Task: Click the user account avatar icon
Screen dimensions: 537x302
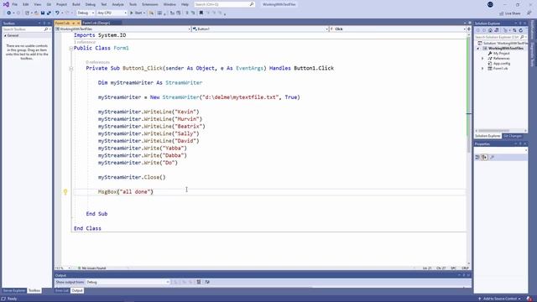Action: click(490, 4)
